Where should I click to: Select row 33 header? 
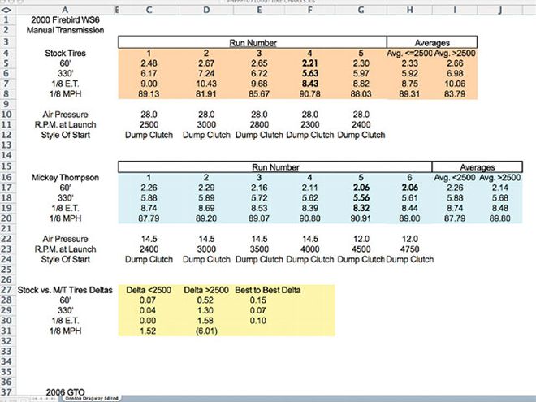tap(6, 352)
